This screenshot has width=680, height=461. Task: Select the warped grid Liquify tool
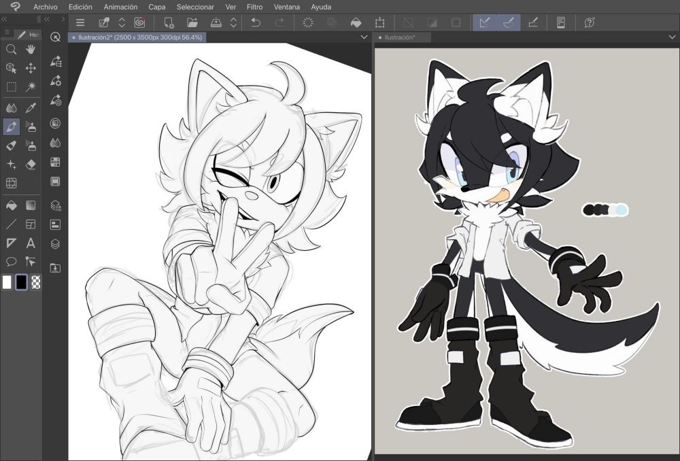pyautogui.click(x=12, y=183)
